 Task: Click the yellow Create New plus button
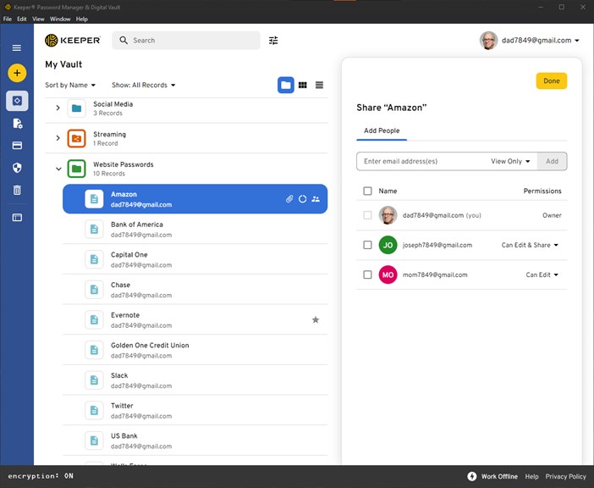click(x=17, y=73)
